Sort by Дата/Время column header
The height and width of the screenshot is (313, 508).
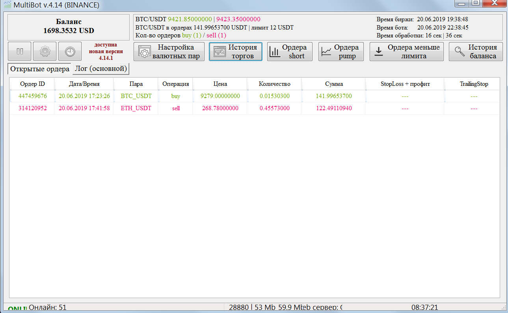click(84, 84)
